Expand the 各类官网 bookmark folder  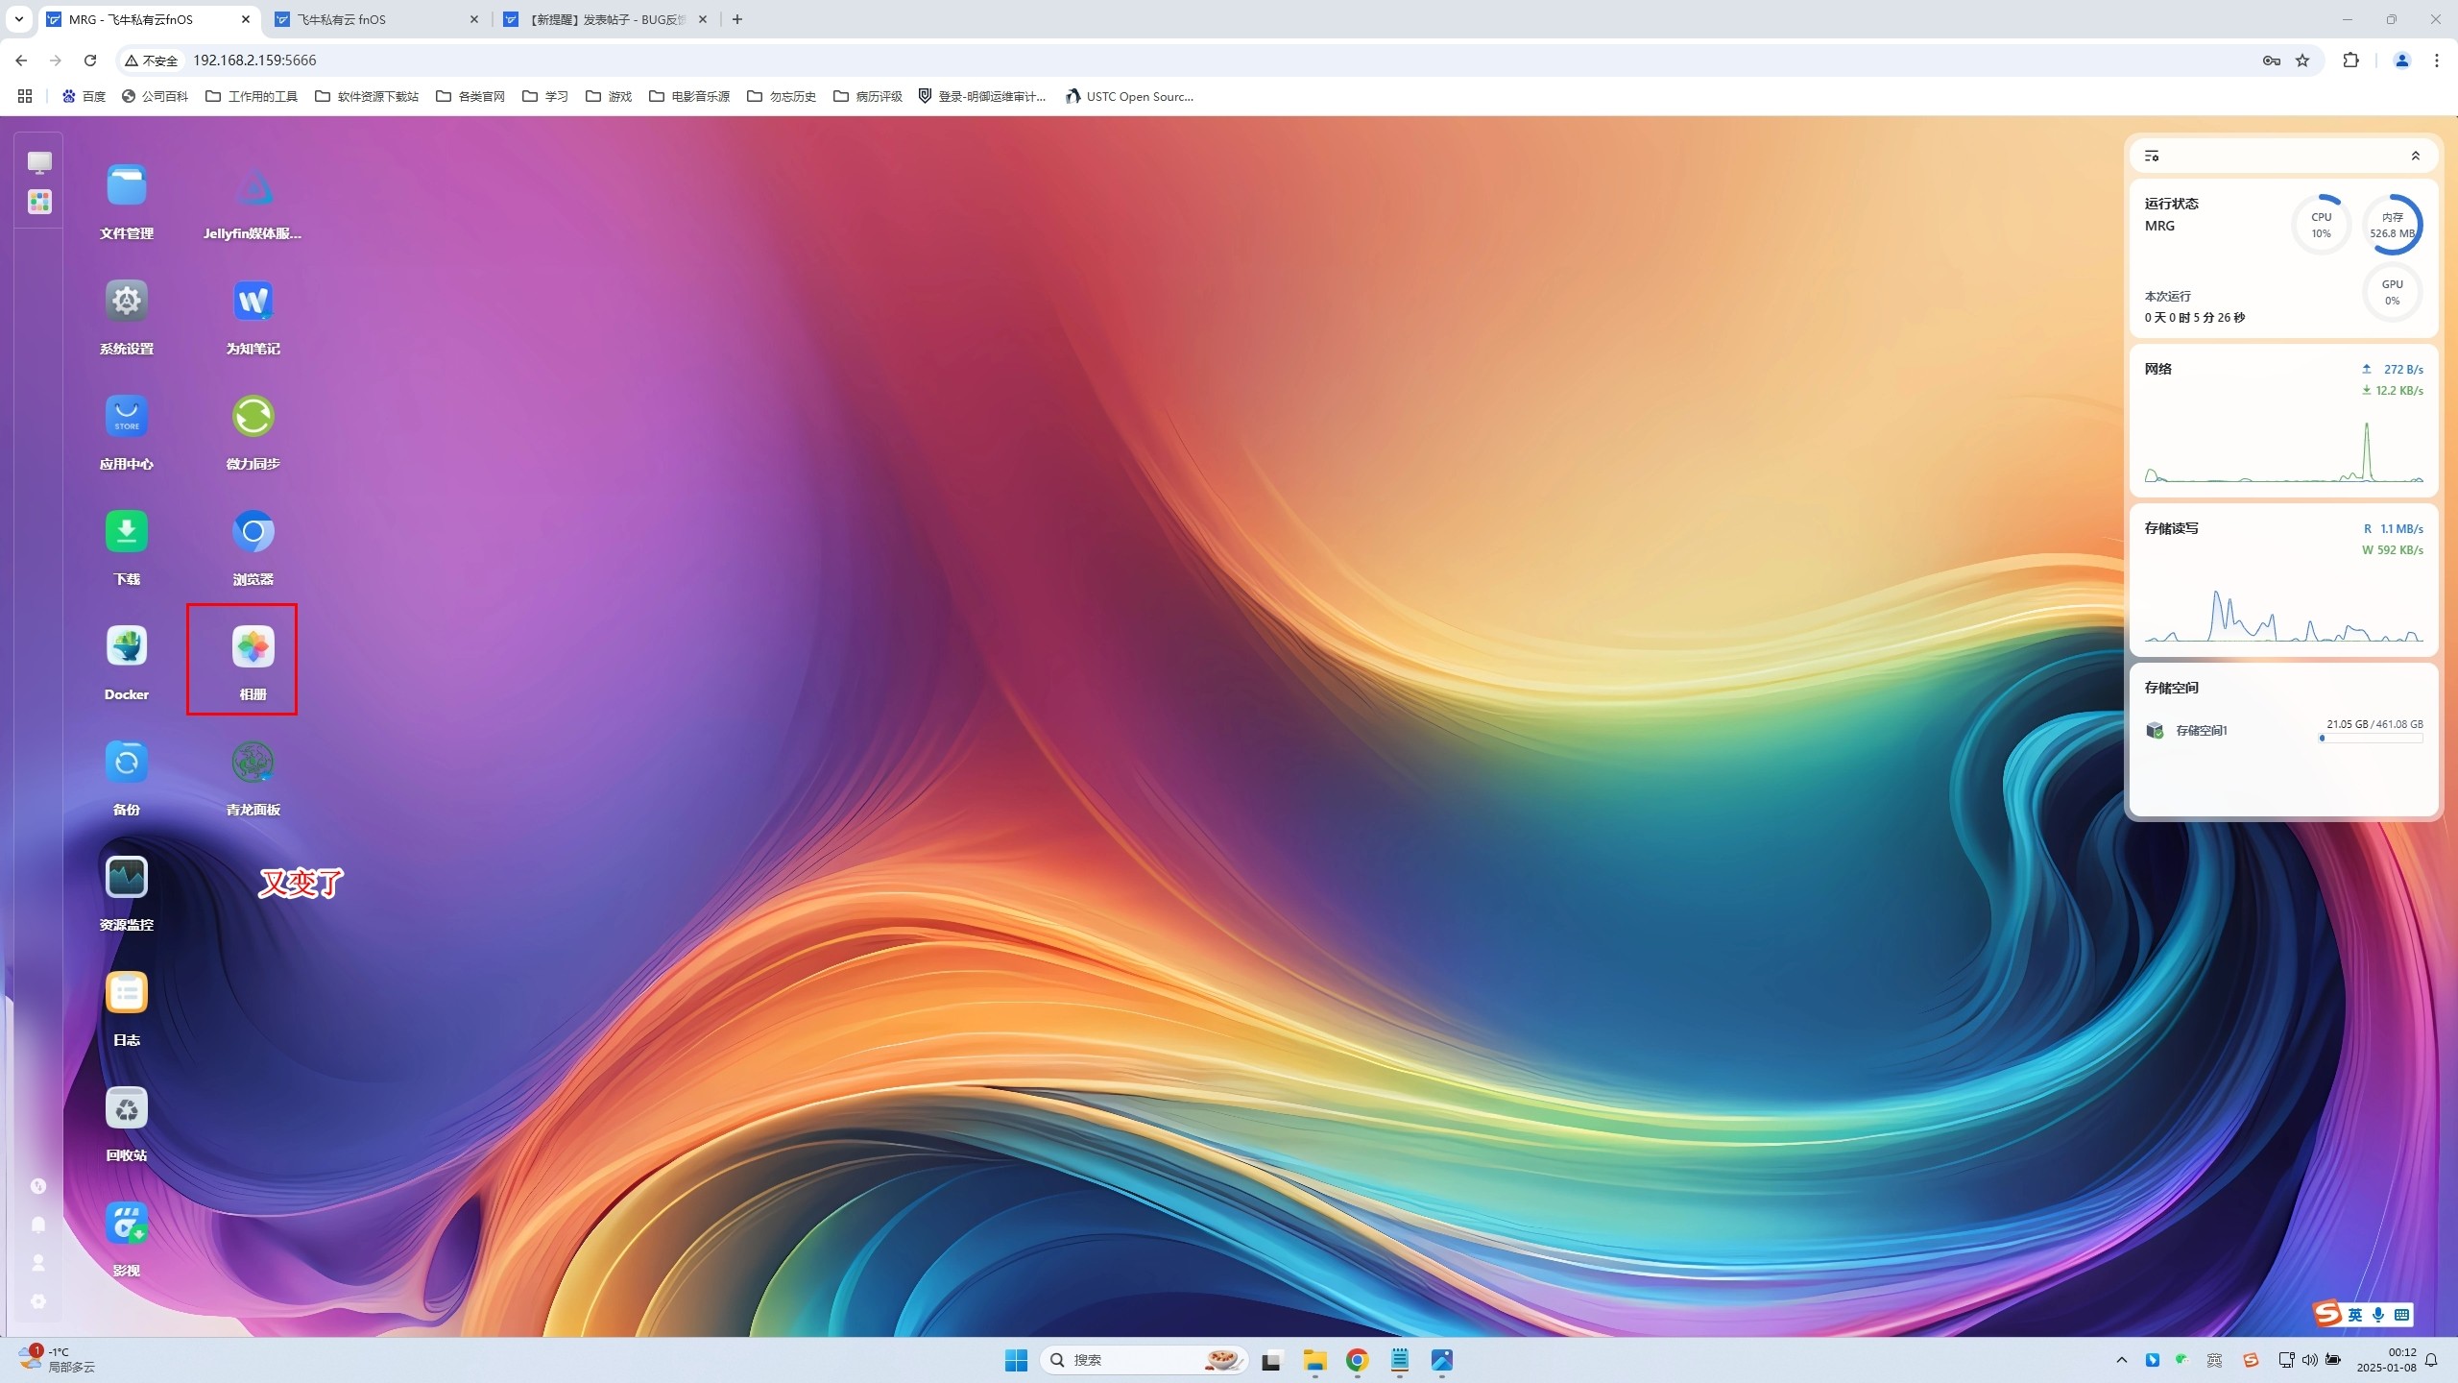pyautogui.click(x=470, y=96)
